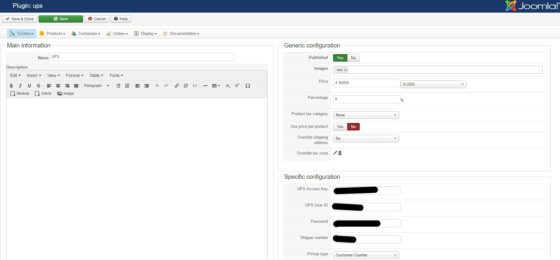The image size is (560, 260).
Task: Click Save & Close button
Action: pyautogui.click(x=20, y=19)
